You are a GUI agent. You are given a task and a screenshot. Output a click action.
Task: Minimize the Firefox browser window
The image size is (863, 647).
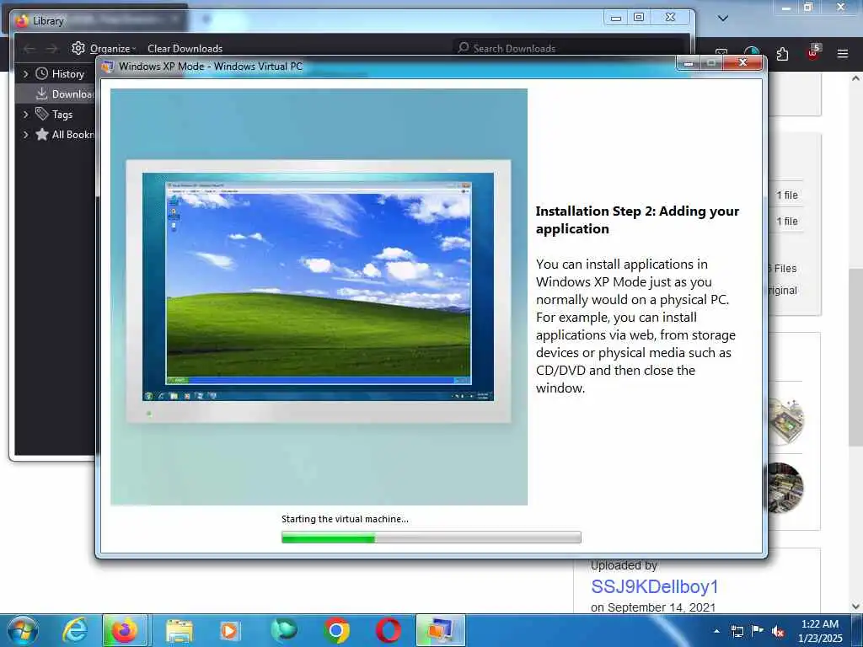coord(786,8)
